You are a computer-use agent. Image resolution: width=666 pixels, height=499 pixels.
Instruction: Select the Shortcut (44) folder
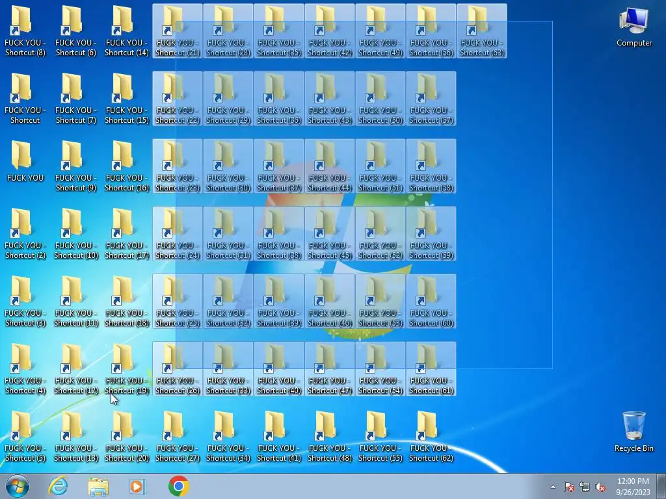coord(330,166)
